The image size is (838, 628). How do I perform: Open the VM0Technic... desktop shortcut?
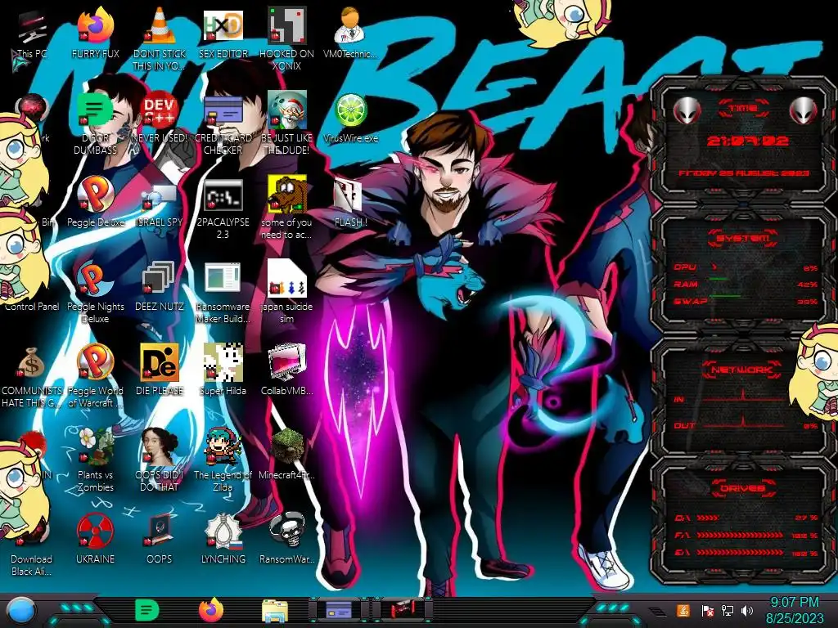click(350, 34)
